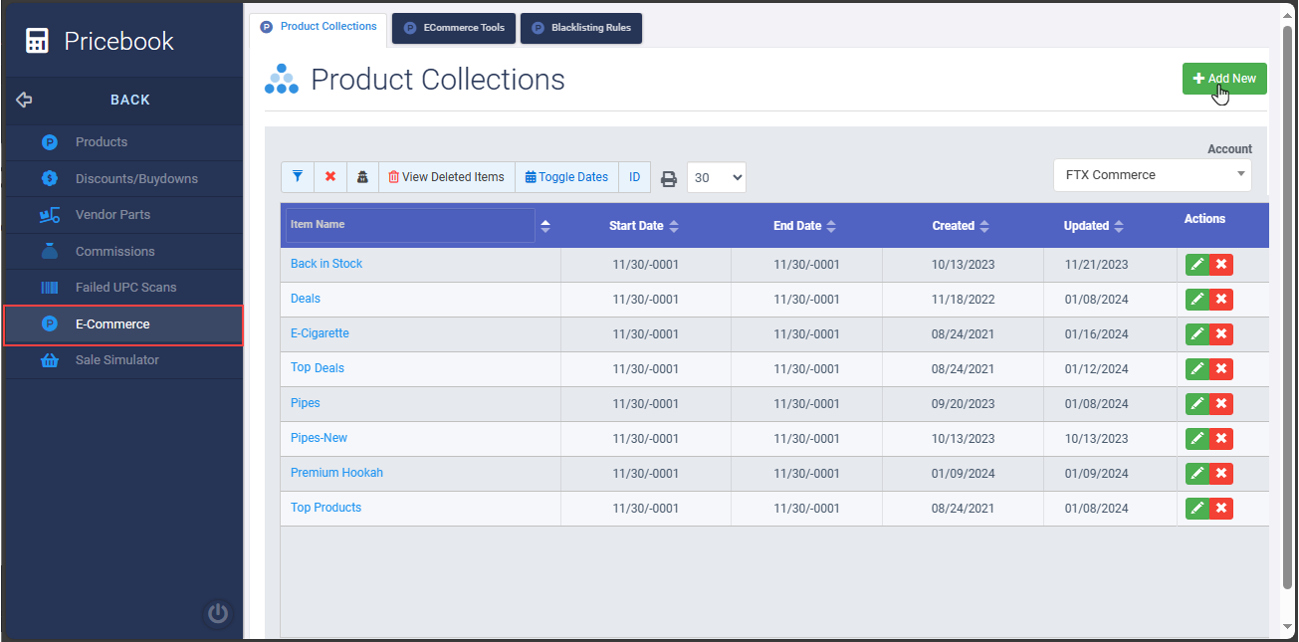Delete the Deals collection
Image resolution: width=1299 pixels, height=642 pixels.
point(1221,300)
